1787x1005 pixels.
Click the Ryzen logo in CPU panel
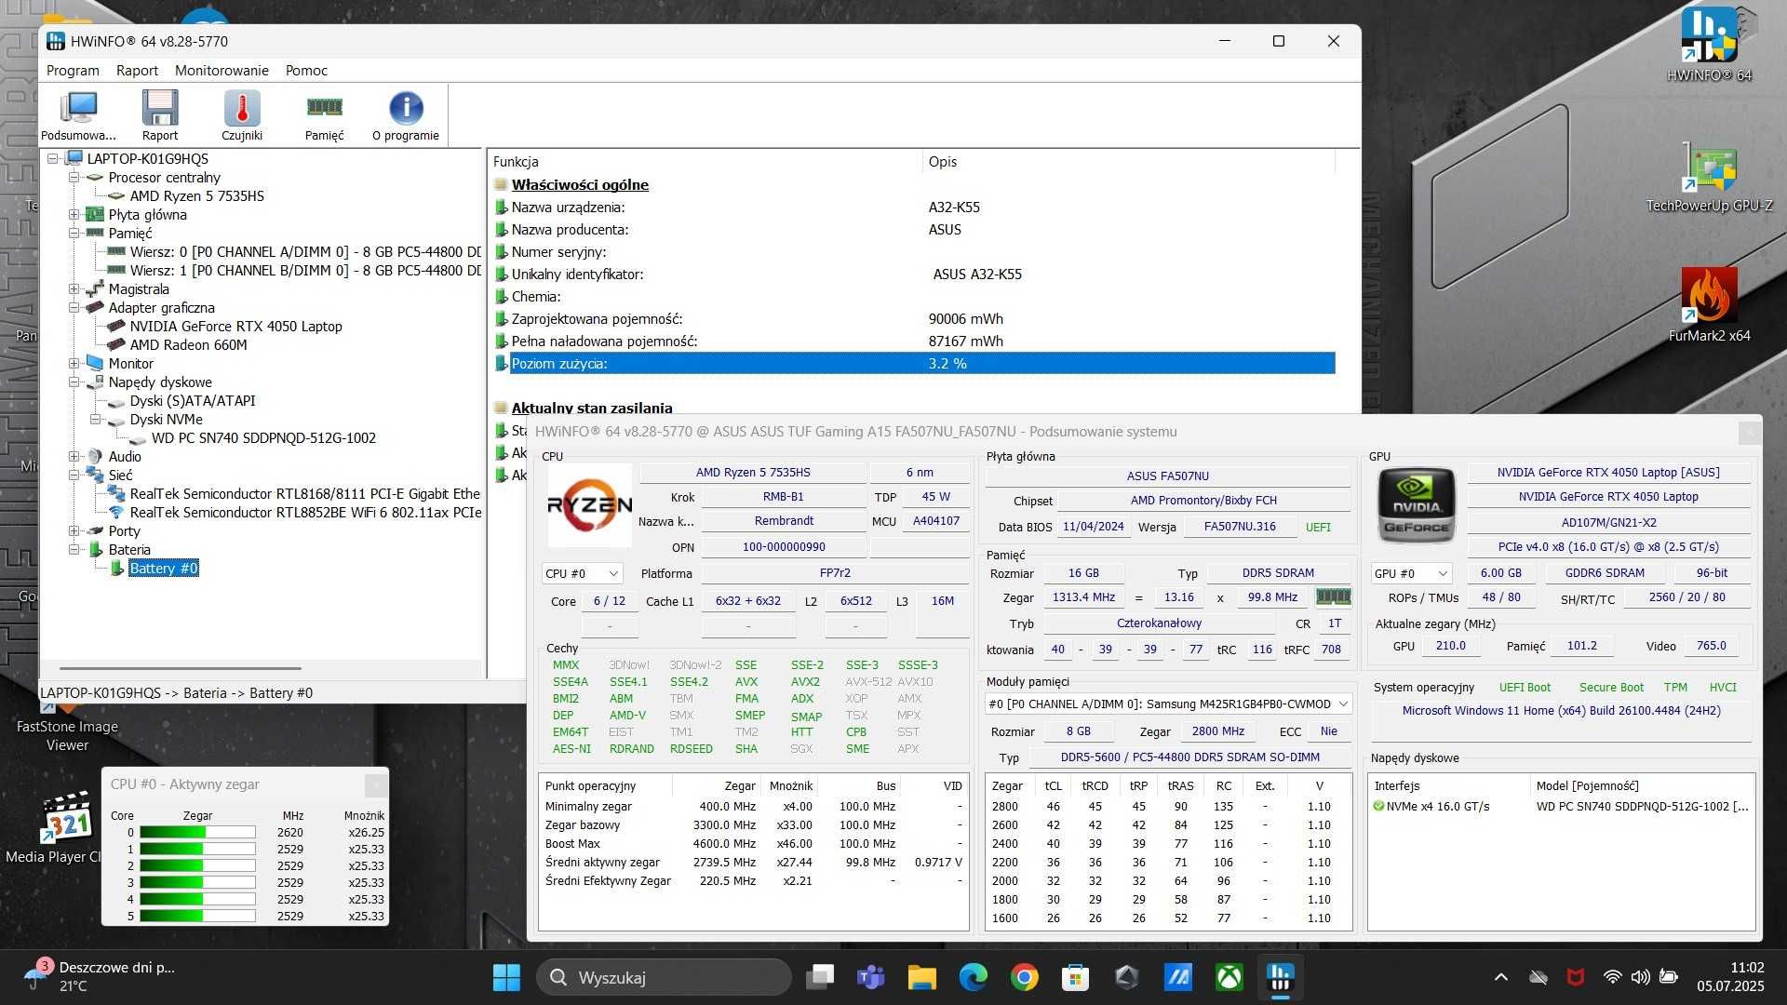[589, 505]
